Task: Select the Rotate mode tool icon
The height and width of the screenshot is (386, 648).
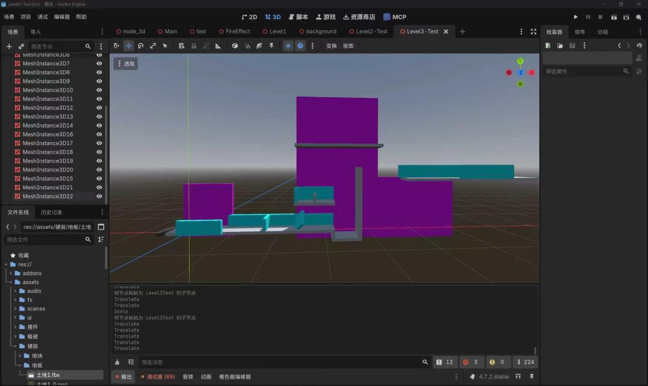Action: pyautogui.click(x=141, y=46)
